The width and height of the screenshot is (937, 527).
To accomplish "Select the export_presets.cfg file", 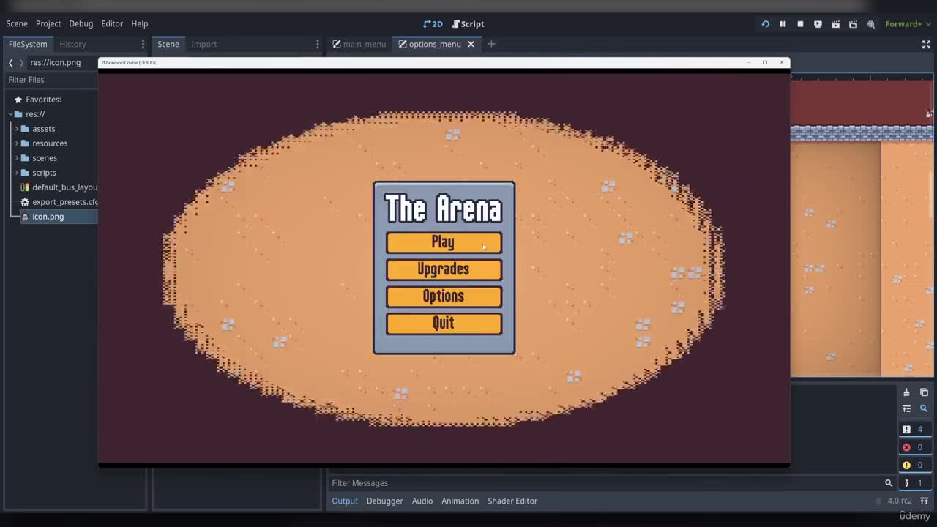I will [x=59, y=202].
